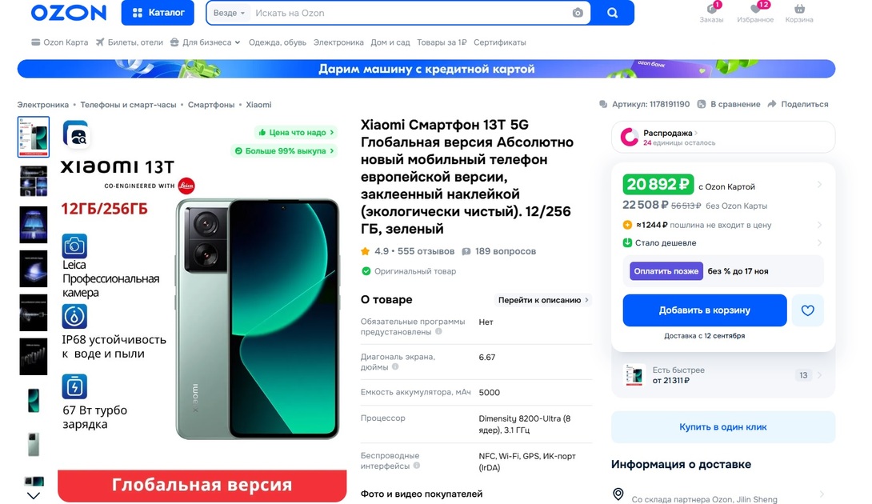The image size is (872, 504).
Task: Open the Электроника menu item
Action: tap(338, 42)
